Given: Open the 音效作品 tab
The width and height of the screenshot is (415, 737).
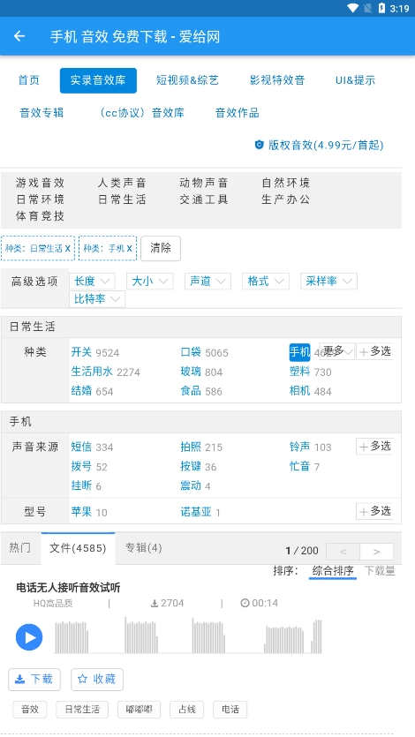Looking at the screenshot, I should (237, 113).
